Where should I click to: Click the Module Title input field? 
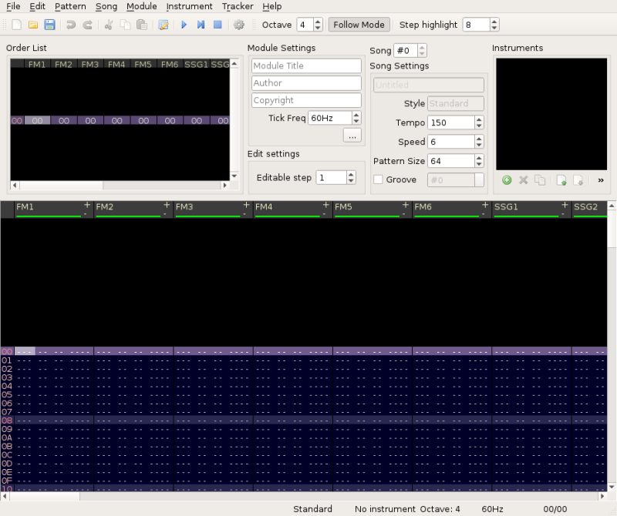pos(306,66)
